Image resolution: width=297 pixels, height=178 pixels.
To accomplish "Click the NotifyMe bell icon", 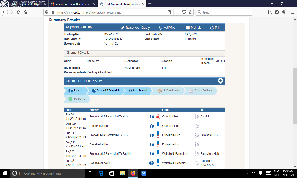I will [x=161, y=28].
